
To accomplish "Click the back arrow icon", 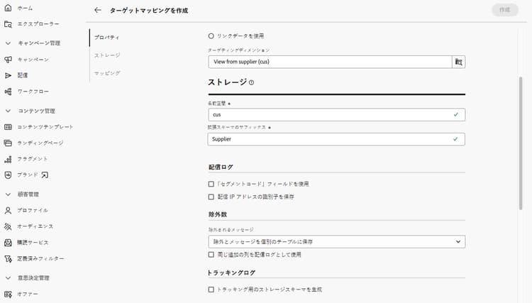I will click(98, 11).
